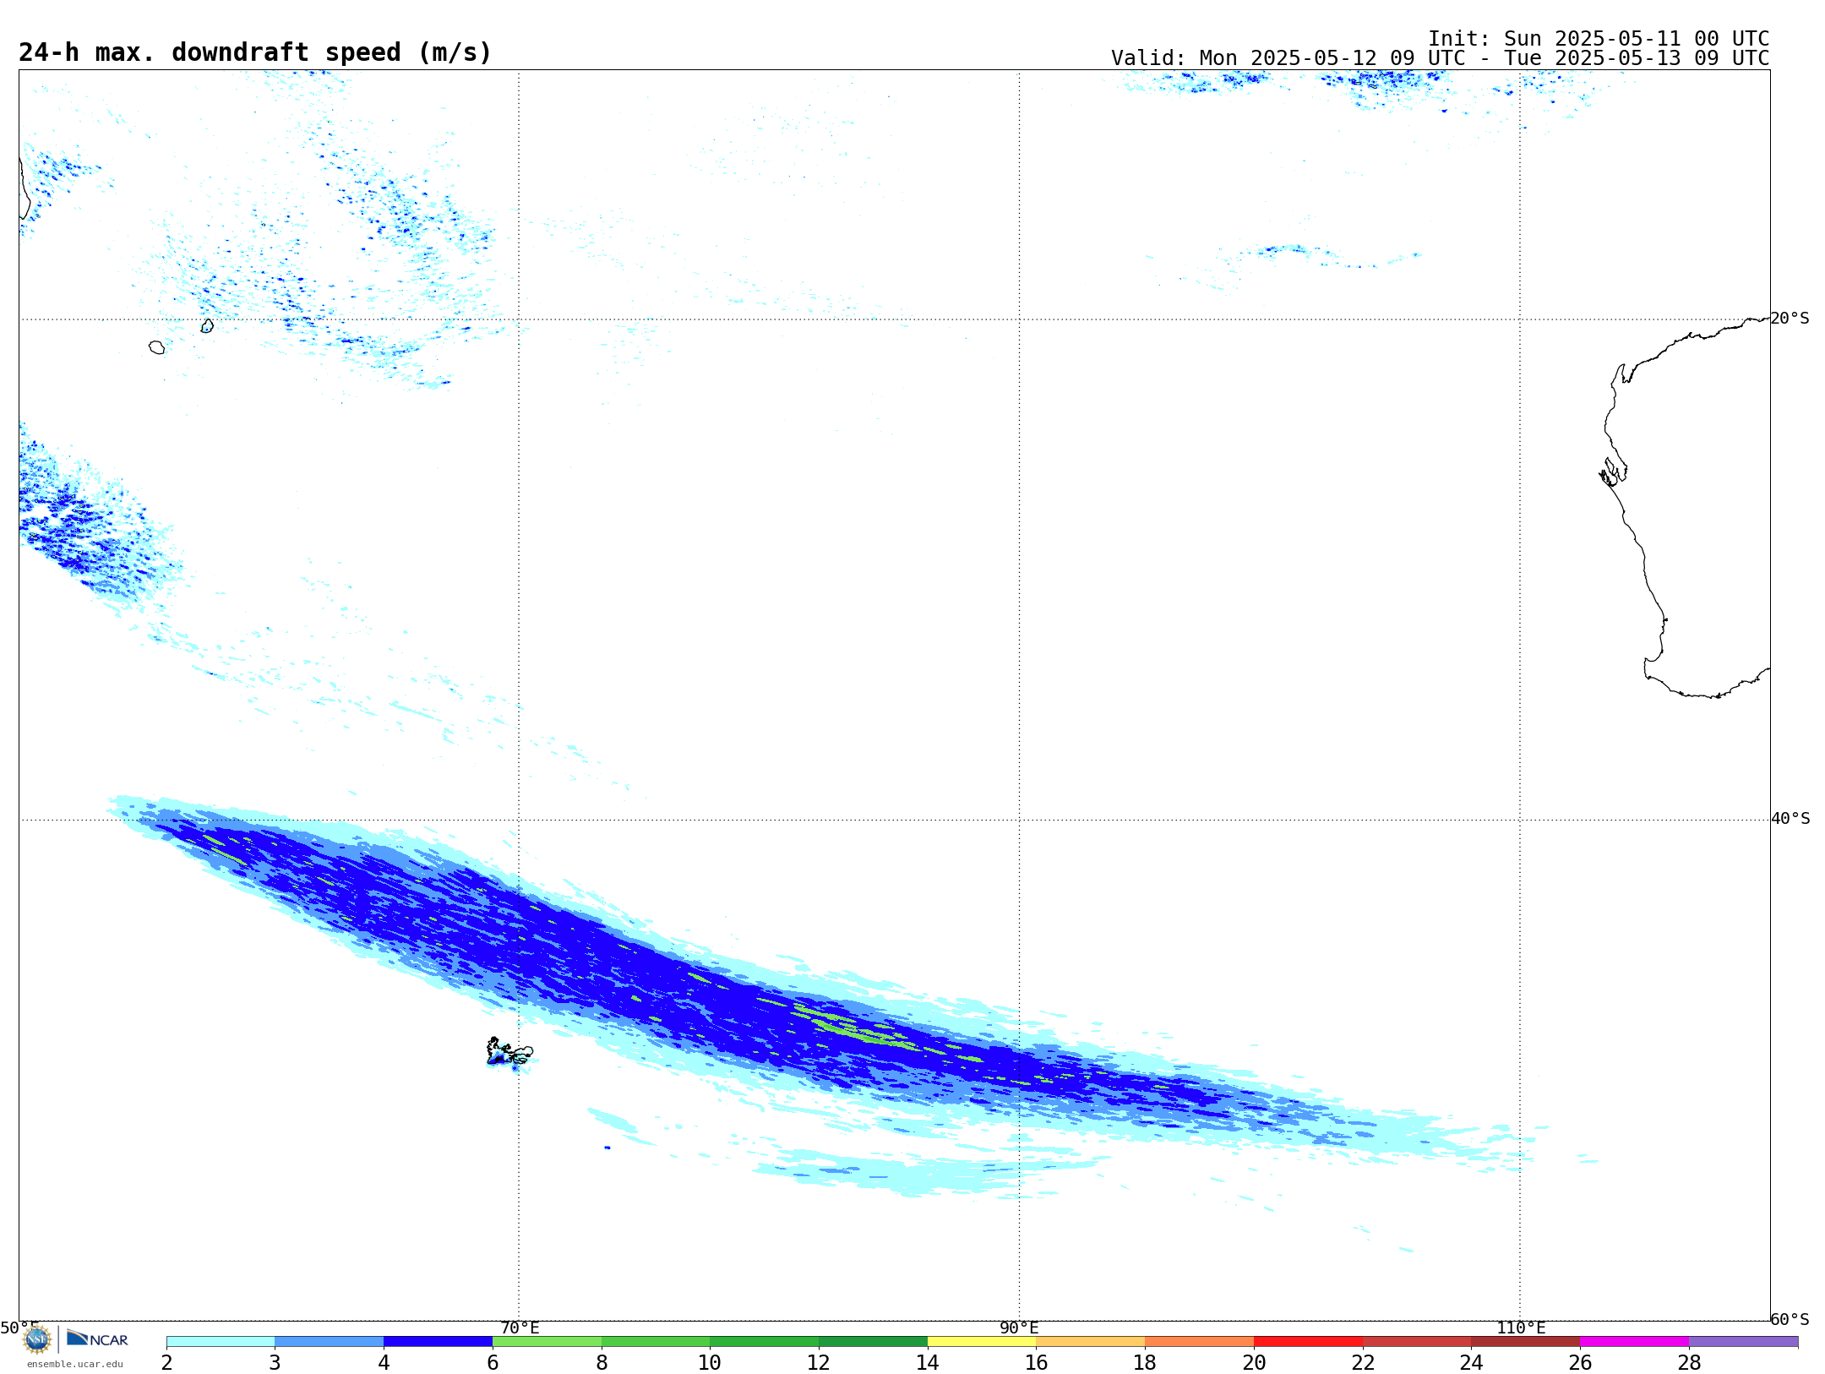Image resolution: width=1825 pixels, height=1374 pixels.
Task: Select the 4–6 m/s deep blue swatch
Action: click(438, 1341)
